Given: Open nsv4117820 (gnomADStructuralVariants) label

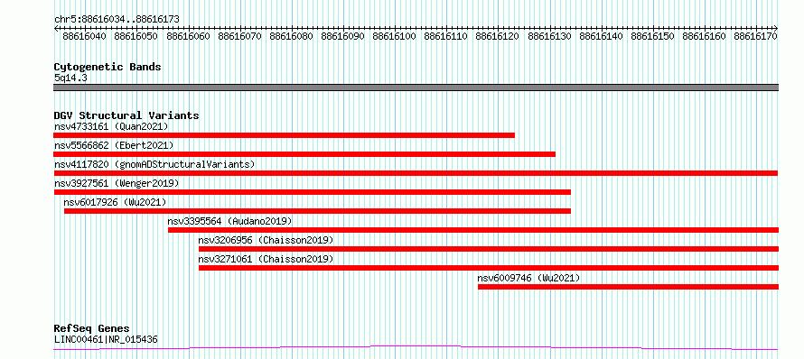Looking at the screenshot, I should click(x=154, y=164).
